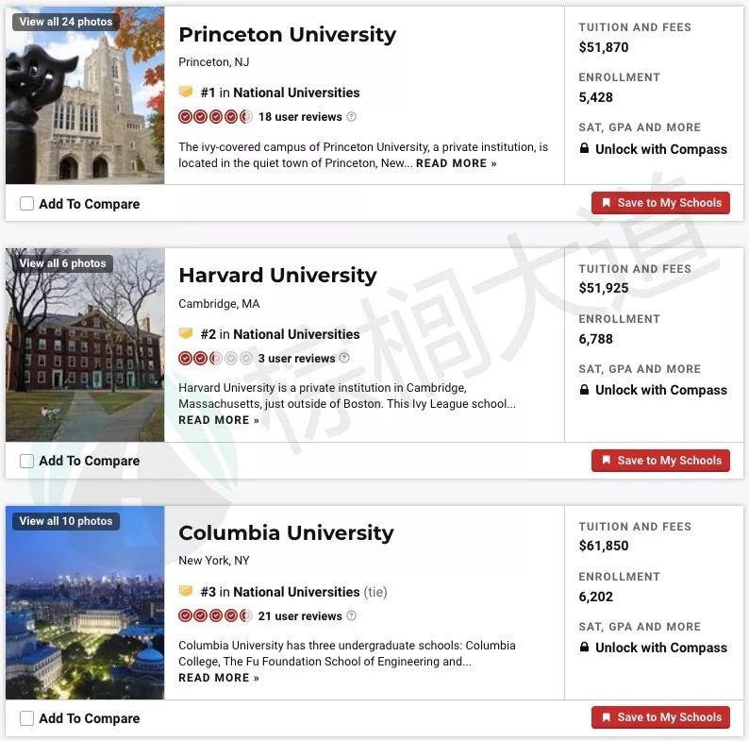The image size is (749, 741).
Task: Click Princeton's ranking badge icon
Action: 186,92
